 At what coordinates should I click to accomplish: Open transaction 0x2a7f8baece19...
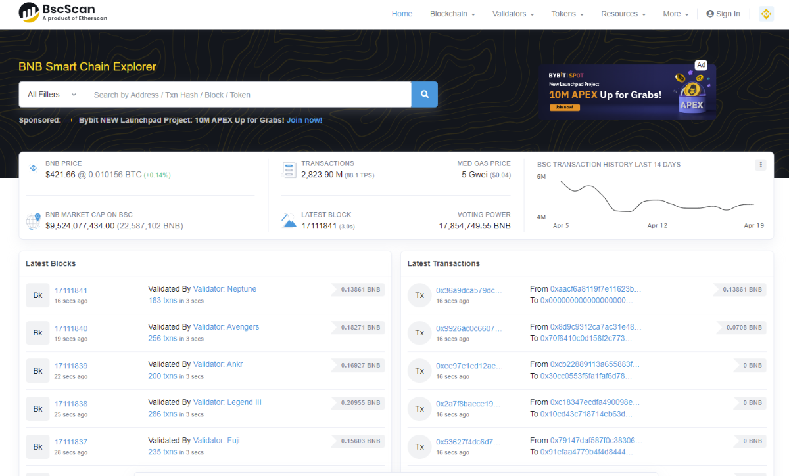click(x=469, y=404)
